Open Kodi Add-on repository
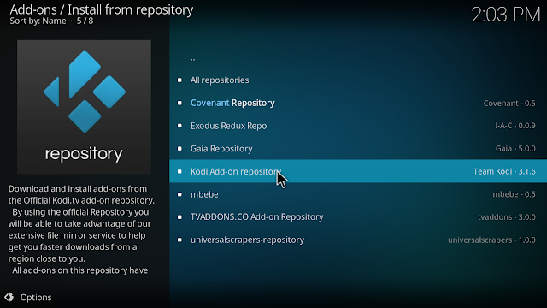This screenshot has height=308, width=547. pos(358,171)
